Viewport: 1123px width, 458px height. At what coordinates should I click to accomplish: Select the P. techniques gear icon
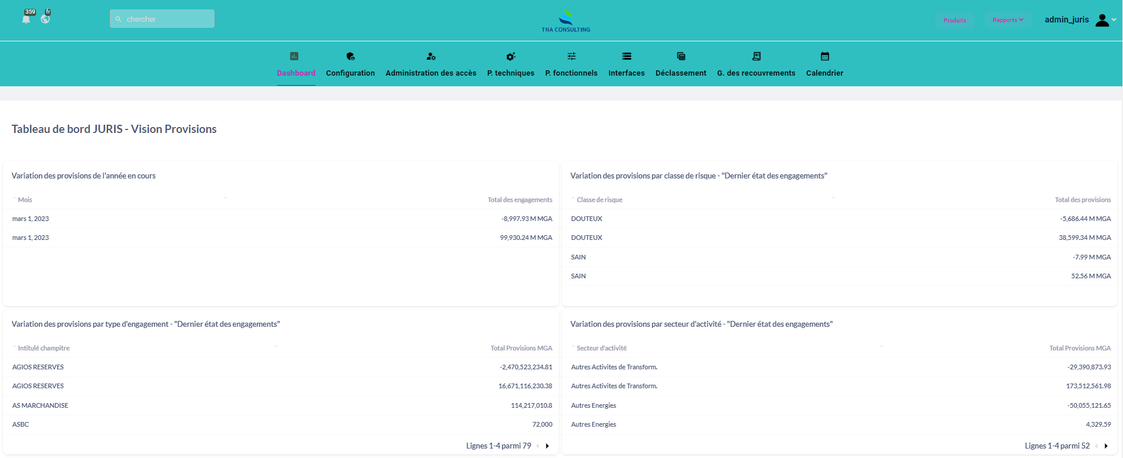[x=510, y=57]
